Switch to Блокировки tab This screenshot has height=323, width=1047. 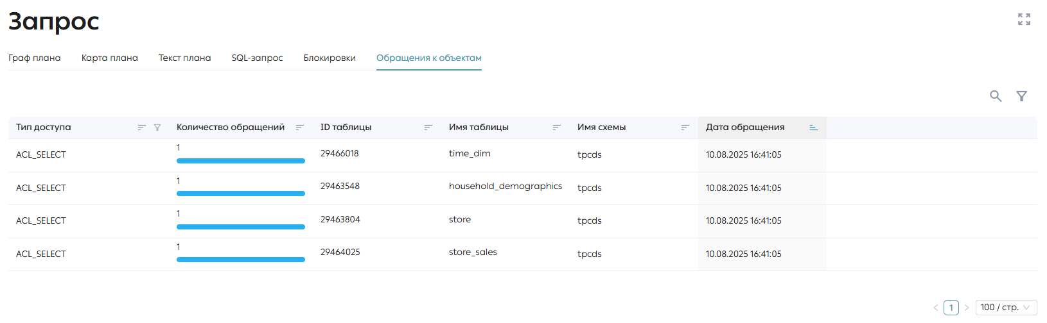(330, 58)
